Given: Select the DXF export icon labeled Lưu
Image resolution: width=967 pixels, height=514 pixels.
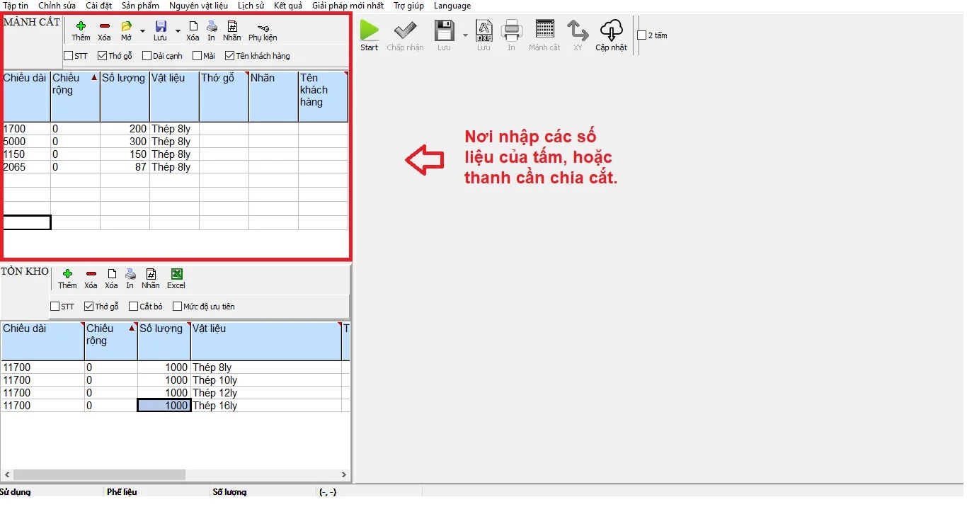Looking at the screenshot, I should coord(484,31).
